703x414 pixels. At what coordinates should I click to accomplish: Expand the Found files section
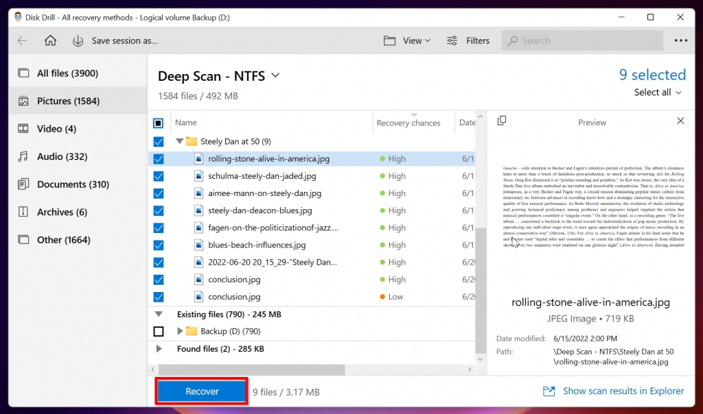point(159,348)
